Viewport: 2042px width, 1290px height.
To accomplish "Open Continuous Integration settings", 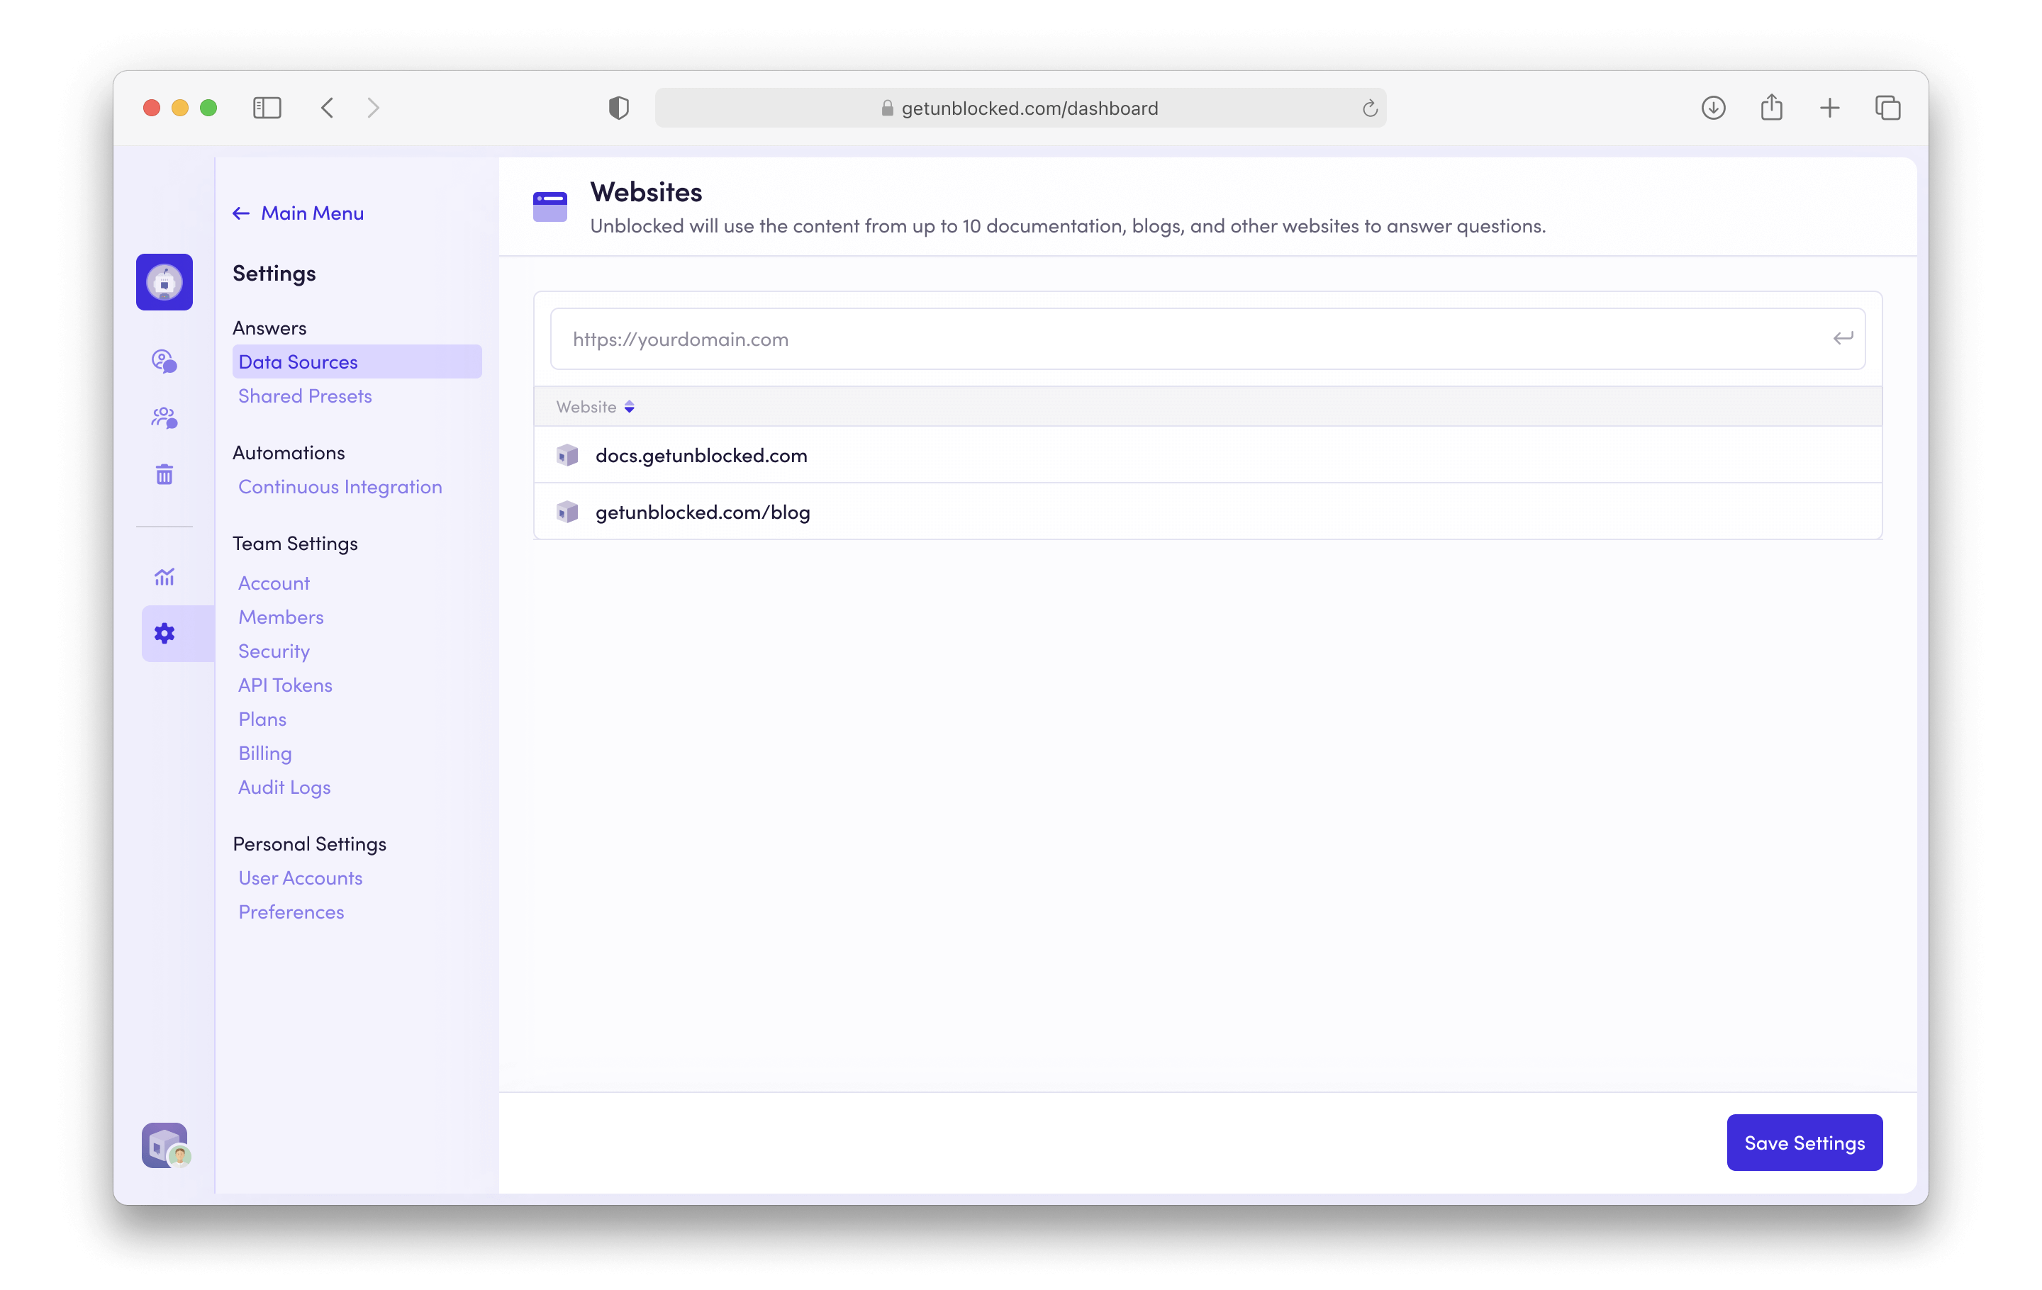I will click(x=340, y=486).
